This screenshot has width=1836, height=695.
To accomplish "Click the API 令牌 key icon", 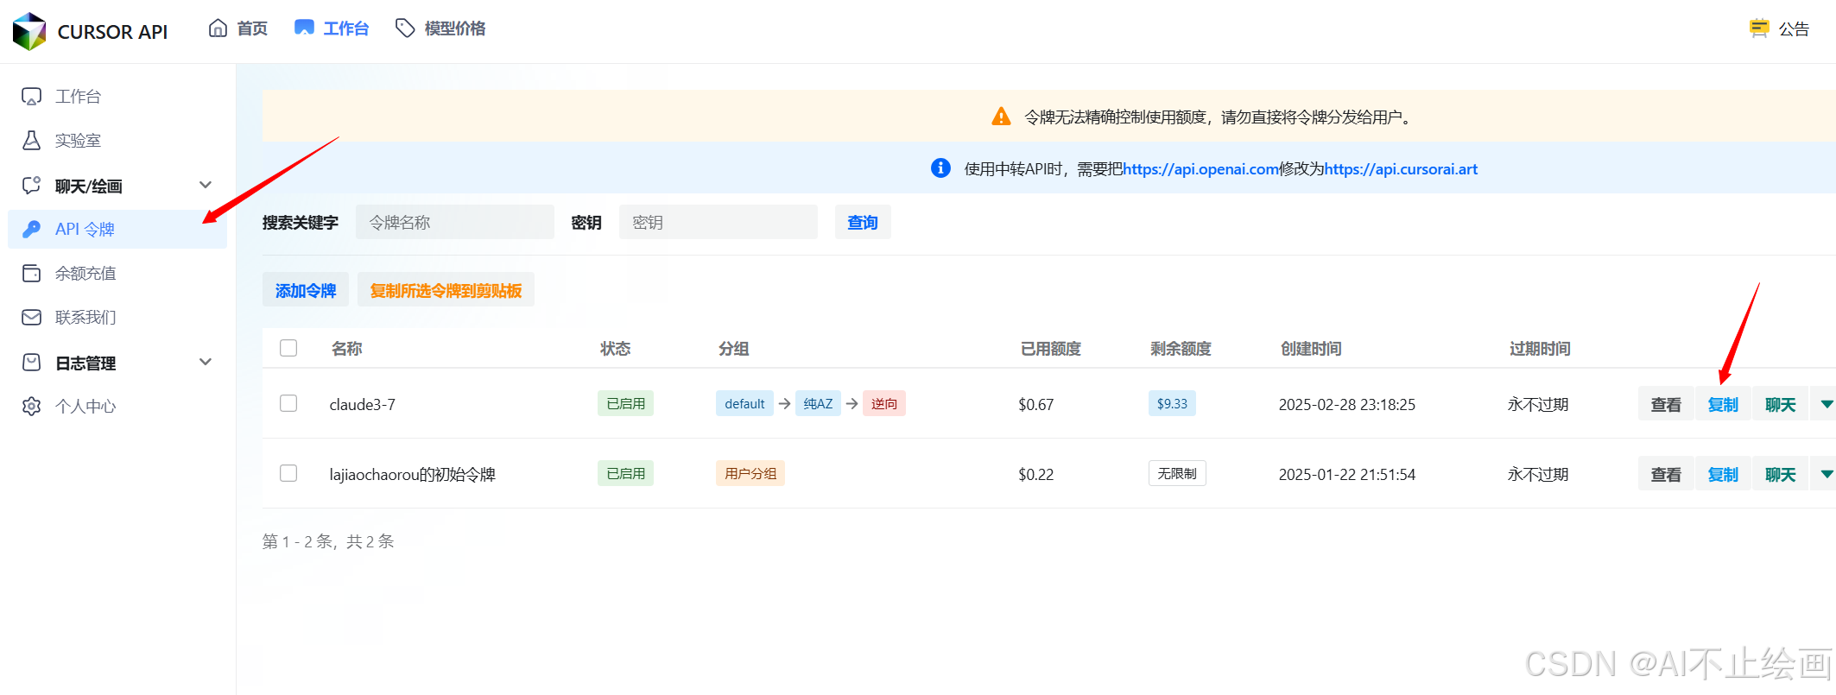I will pyautogui.click(x=31, y=229).
